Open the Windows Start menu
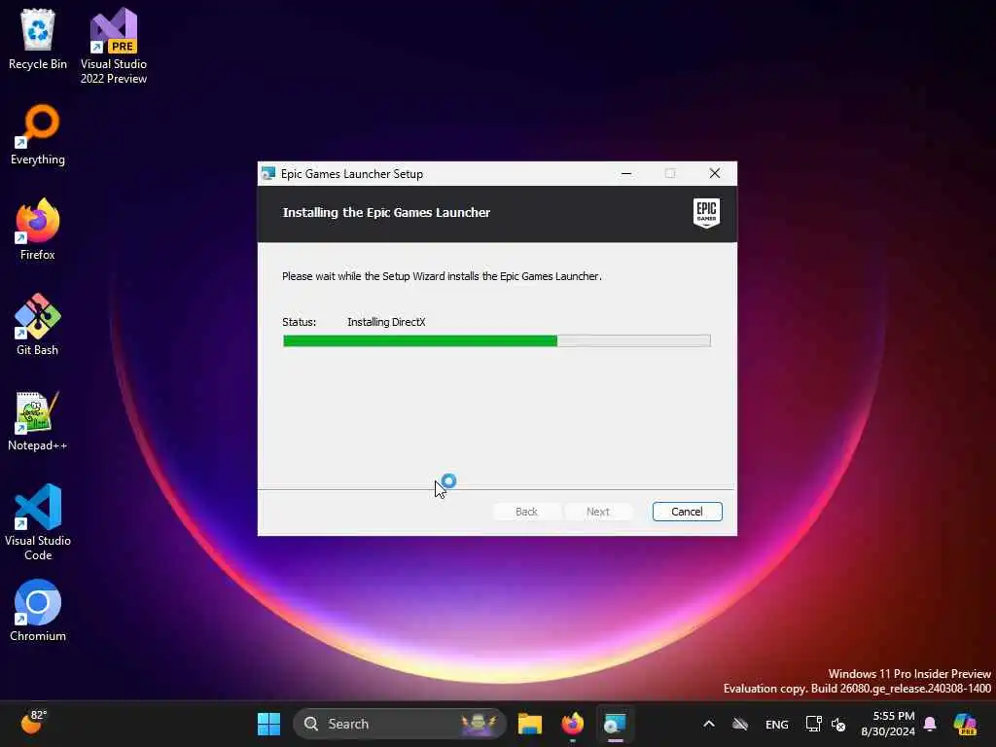The width and height of the screenshot is (996, 747). tap(268, 724)
